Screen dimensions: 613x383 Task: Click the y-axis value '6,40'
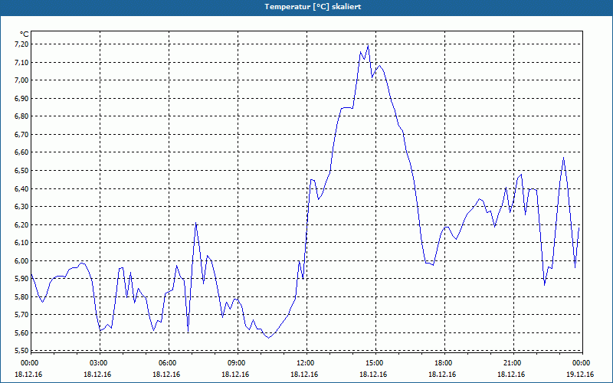[22, 188]
